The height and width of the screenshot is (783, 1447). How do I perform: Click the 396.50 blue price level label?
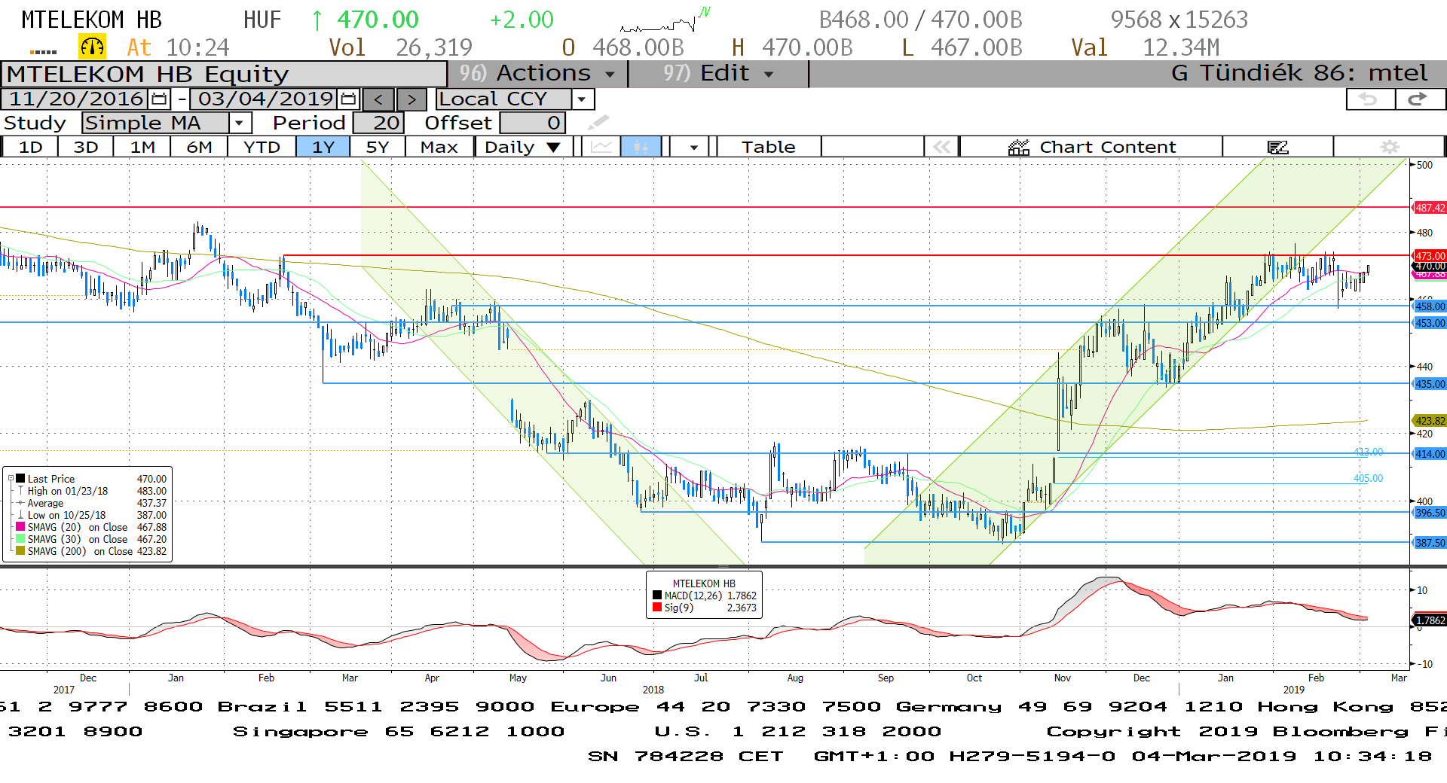coord(1429,513)
